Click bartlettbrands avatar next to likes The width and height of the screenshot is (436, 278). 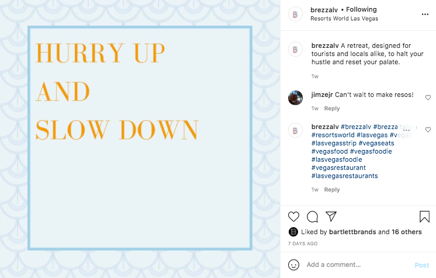(x=294, y=232)
